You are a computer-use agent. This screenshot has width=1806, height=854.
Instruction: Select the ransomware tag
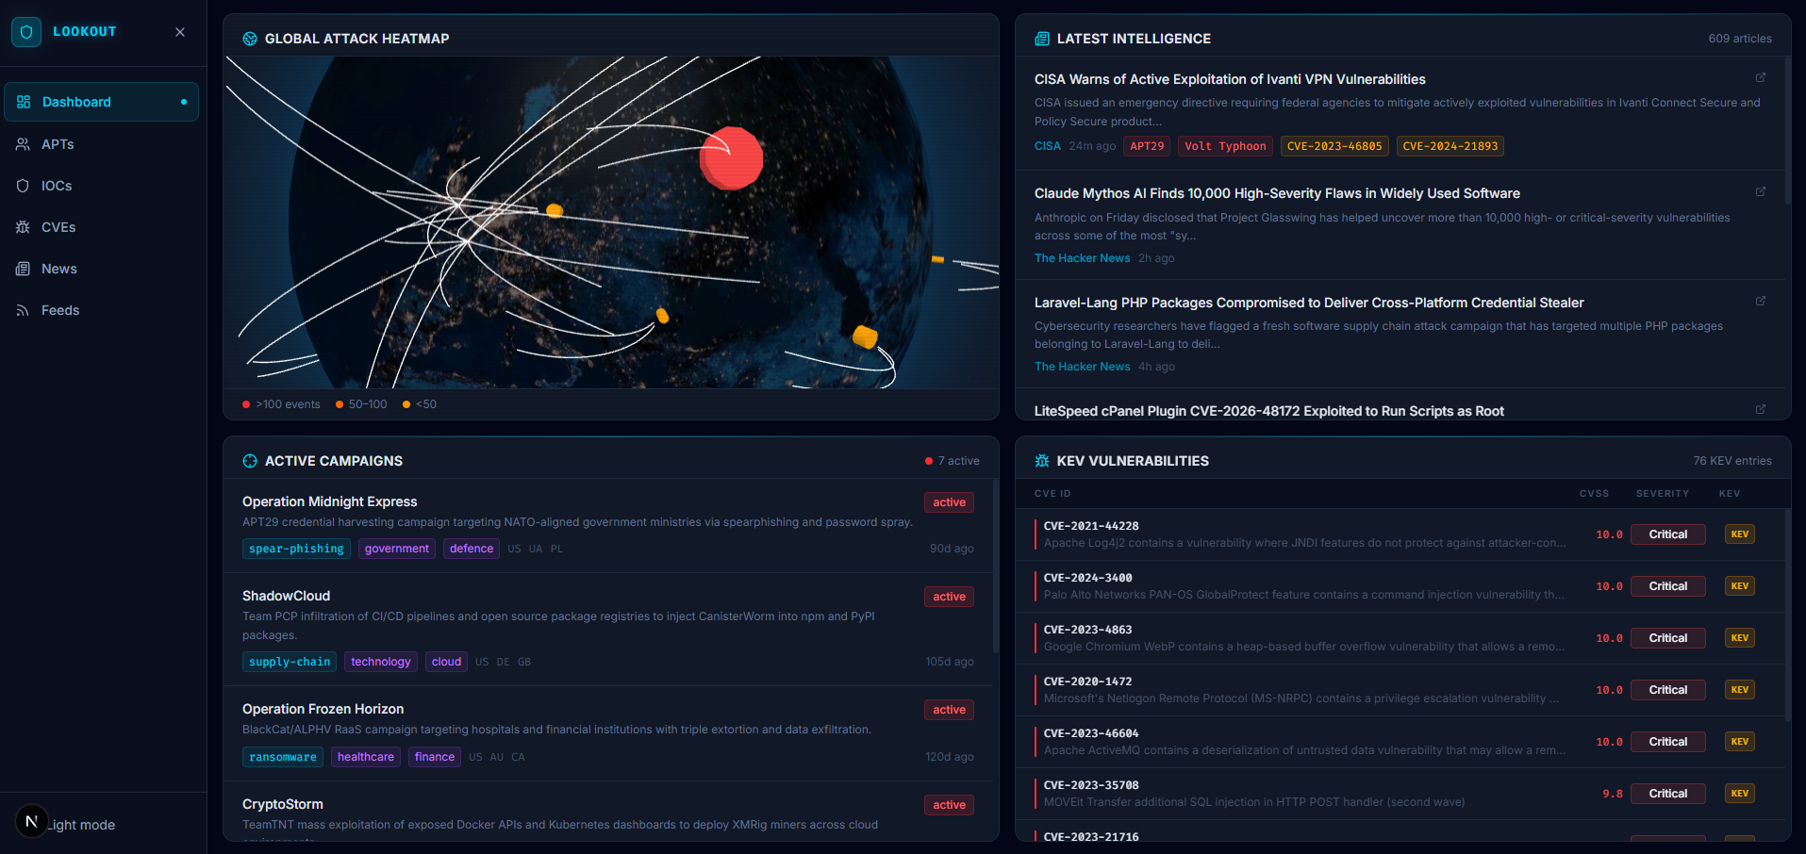click(x=283, y=757)
